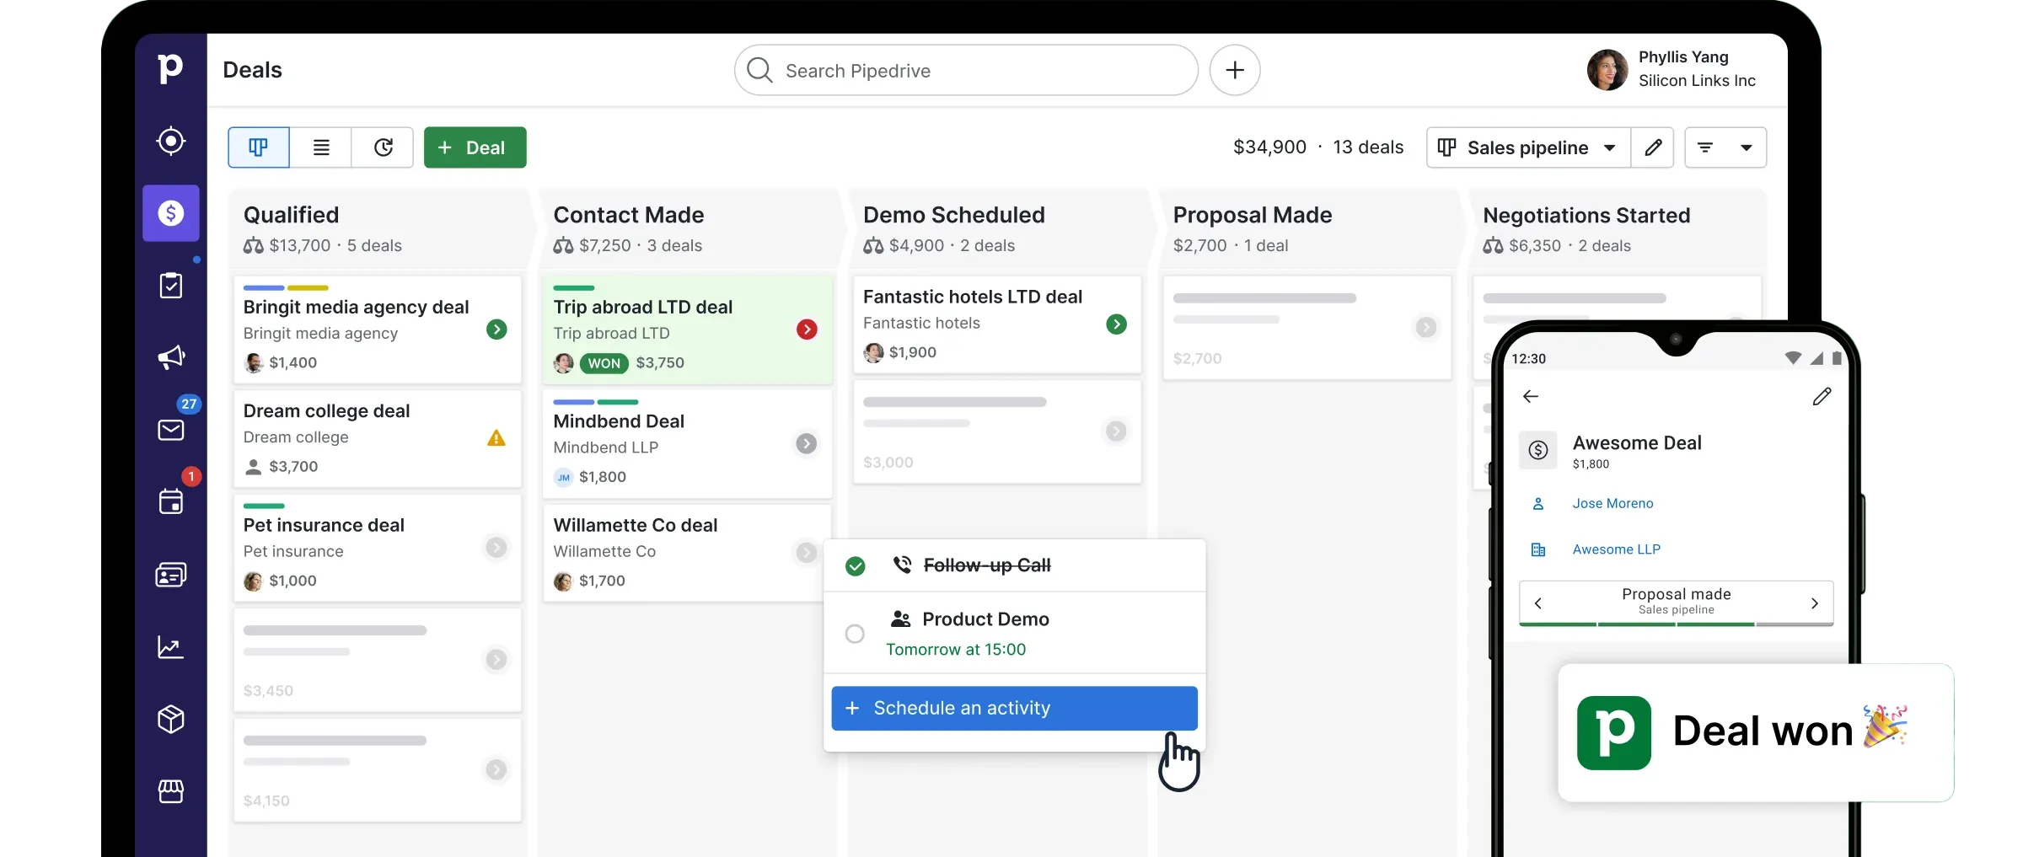The height and width of the screenshot is (857, 2023).
Task: Click Schedule an activity button
Action: 1014,708
